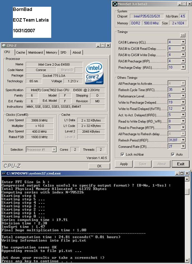Open the RAS# to CAS# Write Delay dropdown
The width and height of the screenshot is (192, 264).
pos(183,55)
